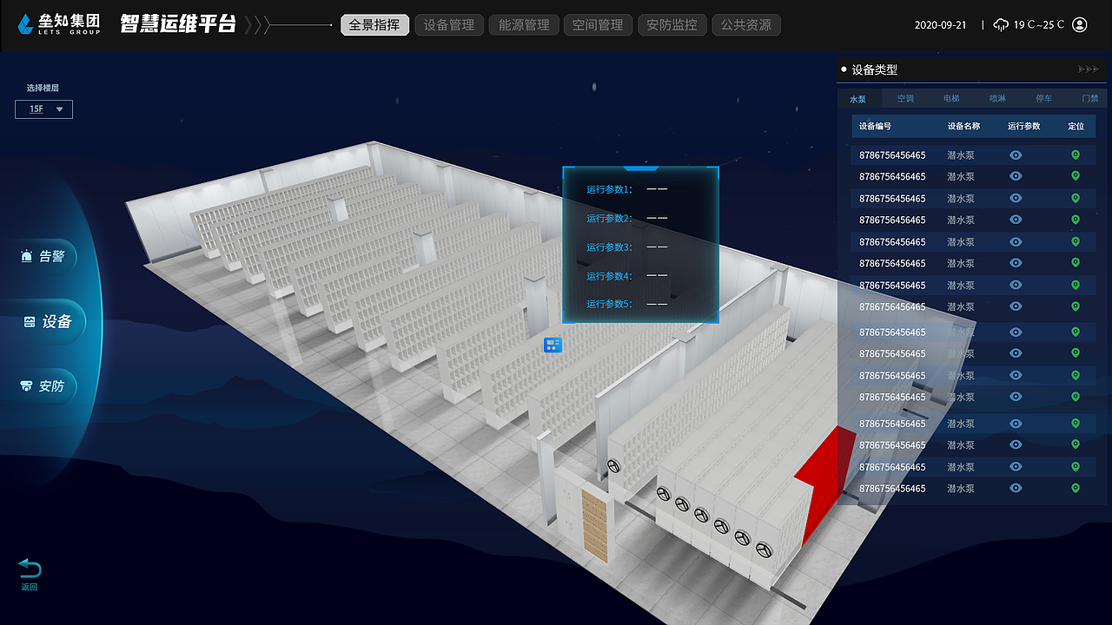Select the blue device marker in 3D scene
The image size is (1112, 625).
[x=553, y=345]
